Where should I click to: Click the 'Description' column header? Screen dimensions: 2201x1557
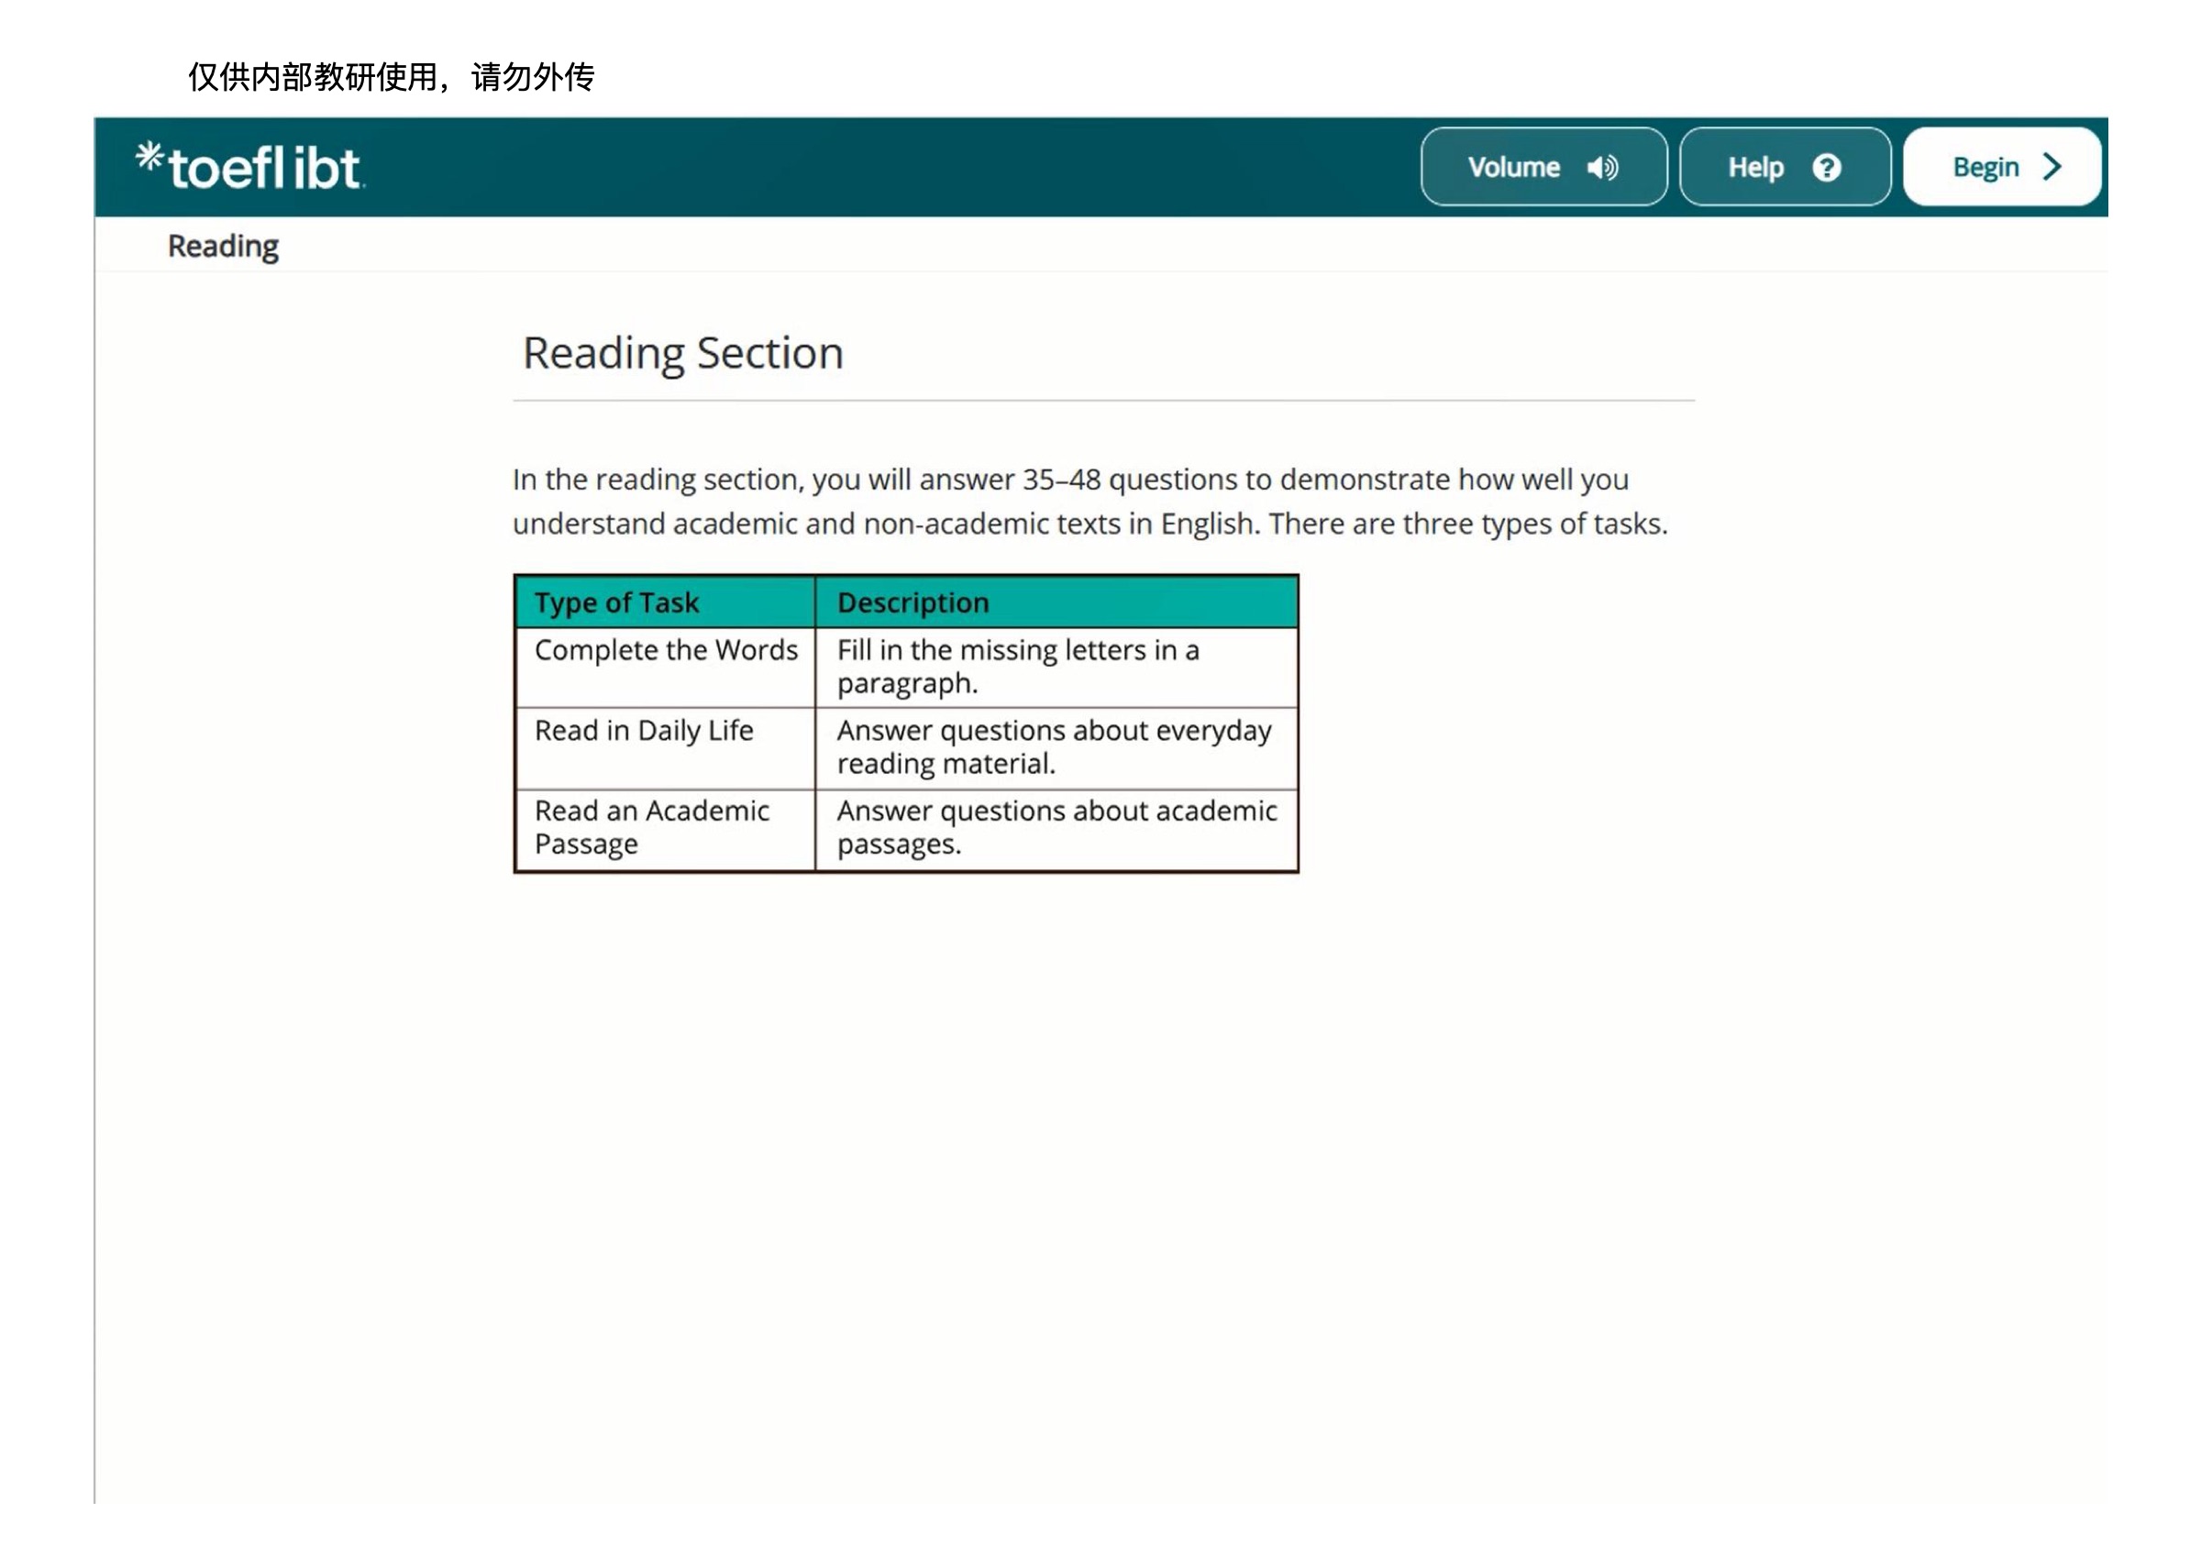pyautogui.click(x=1056, y=602)
